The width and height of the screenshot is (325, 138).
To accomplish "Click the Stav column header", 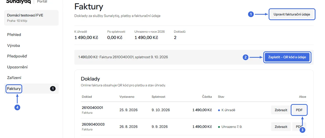I will [221, 97].
